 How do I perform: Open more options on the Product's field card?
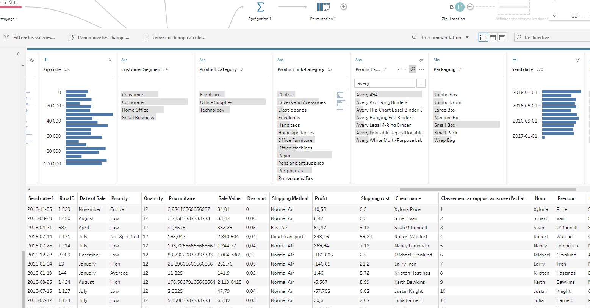tap(422, 69)
